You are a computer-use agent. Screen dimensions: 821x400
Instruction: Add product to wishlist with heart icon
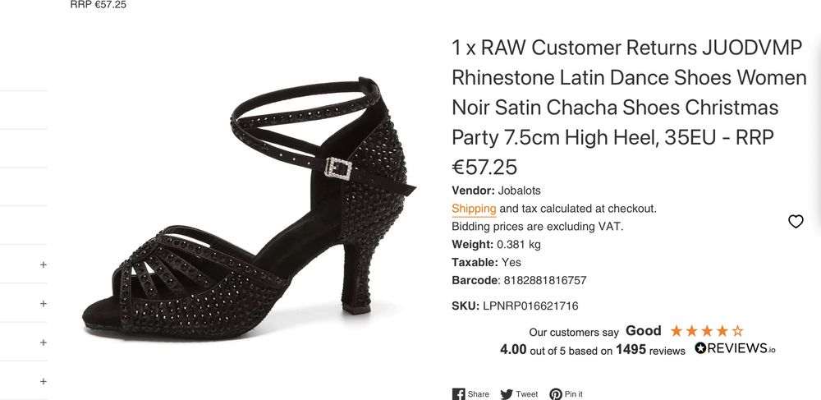pos(796,221)
